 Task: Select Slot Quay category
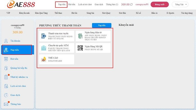106,13
